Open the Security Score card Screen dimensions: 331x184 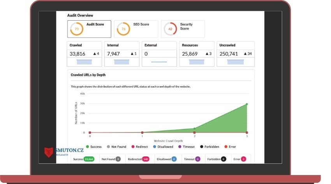tap(183, 29)
